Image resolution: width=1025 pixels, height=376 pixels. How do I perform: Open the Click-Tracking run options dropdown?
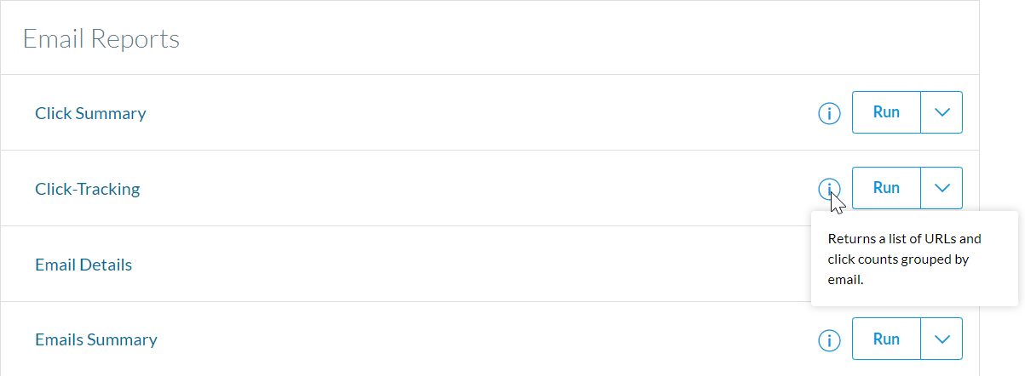[942, 188]
